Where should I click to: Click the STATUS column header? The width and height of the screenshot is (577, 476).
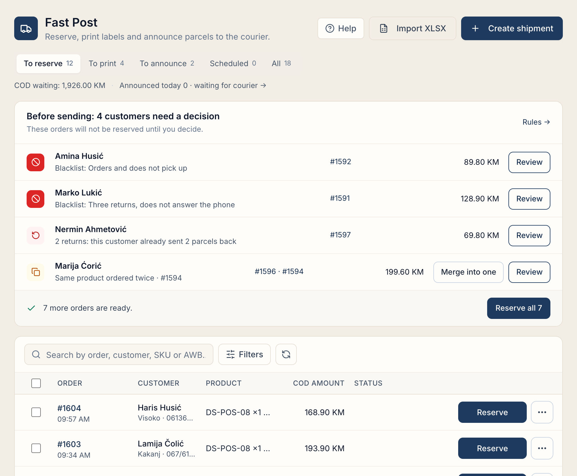click(x=368, y=383)
